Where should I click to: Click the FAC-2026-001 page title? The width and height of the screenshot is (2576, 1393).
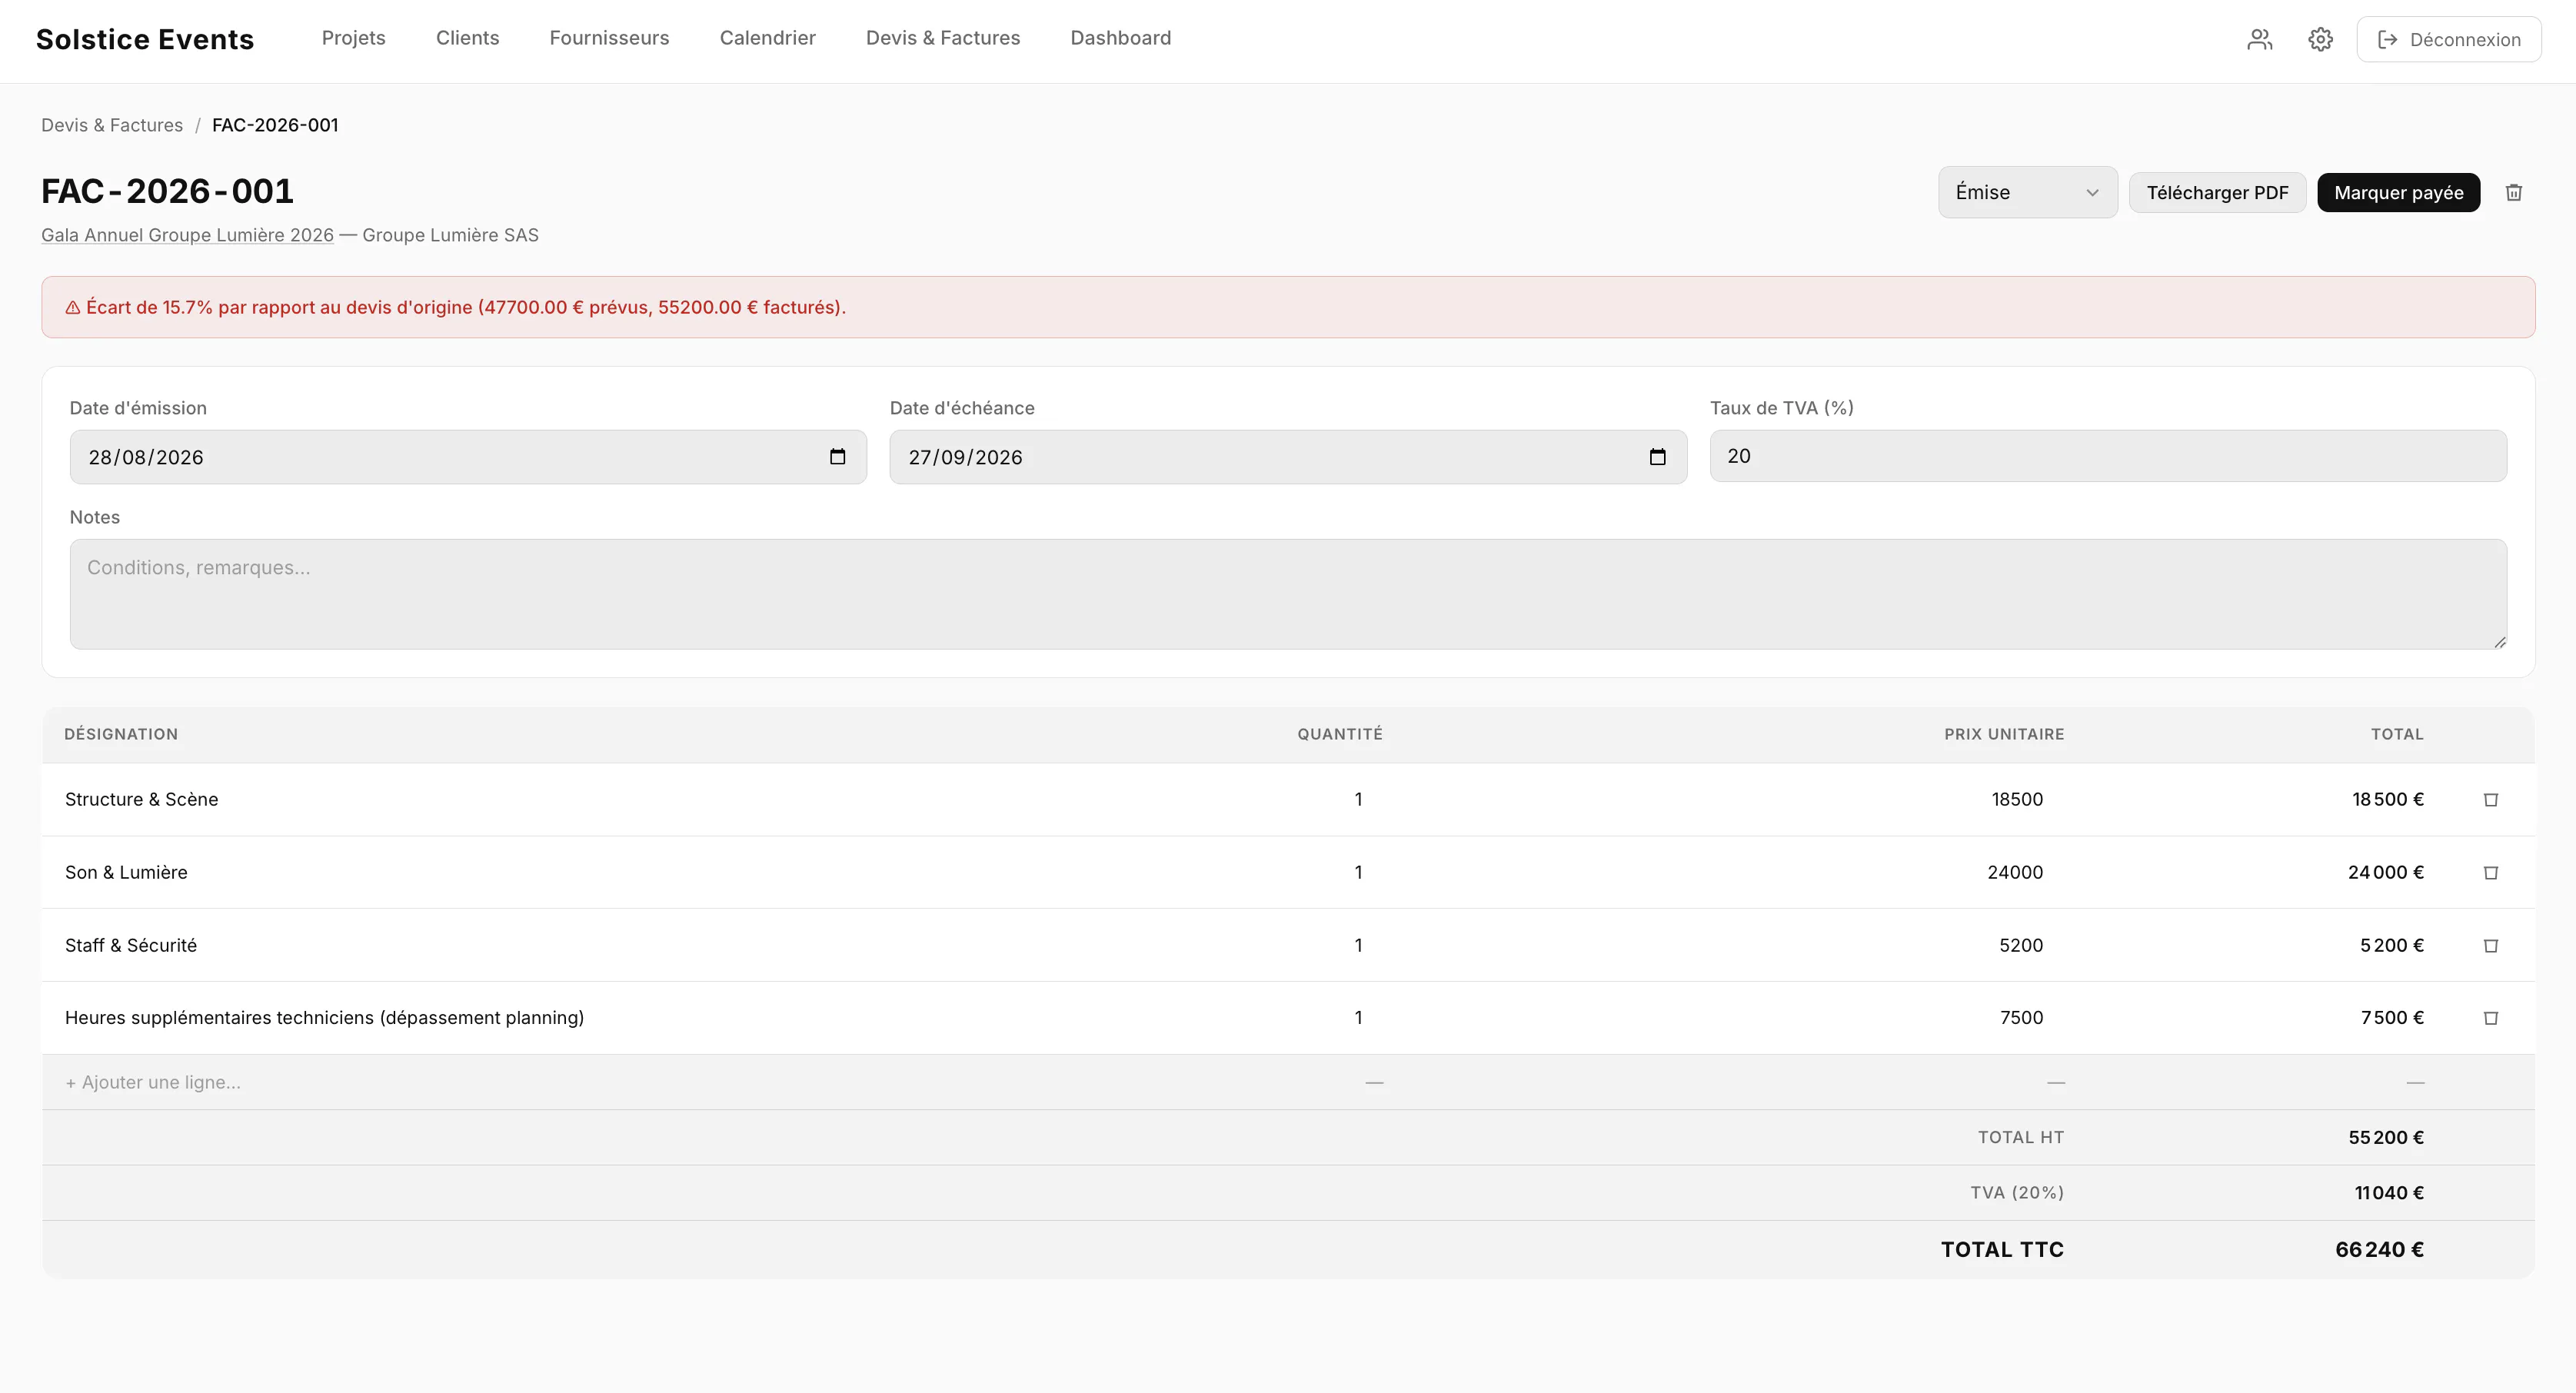(x=167, y=191)
